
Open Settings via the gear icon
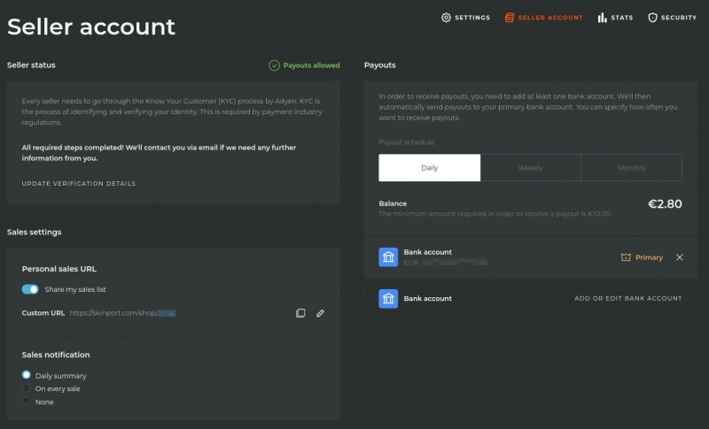click(446, 18)
